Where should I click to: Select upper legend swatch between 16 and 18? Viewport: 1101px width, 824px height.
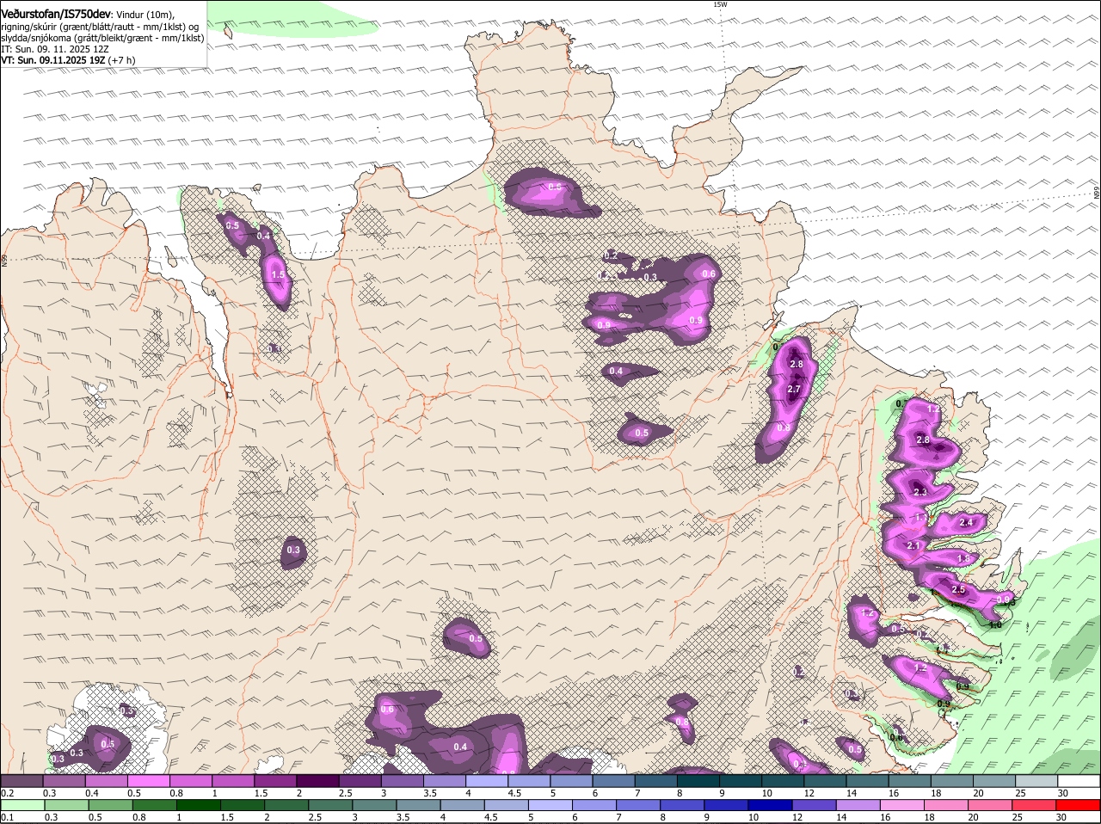909,780
